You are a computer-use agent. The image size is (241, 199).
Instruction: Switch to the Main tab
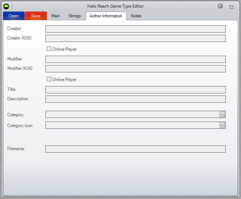point(56,16)
